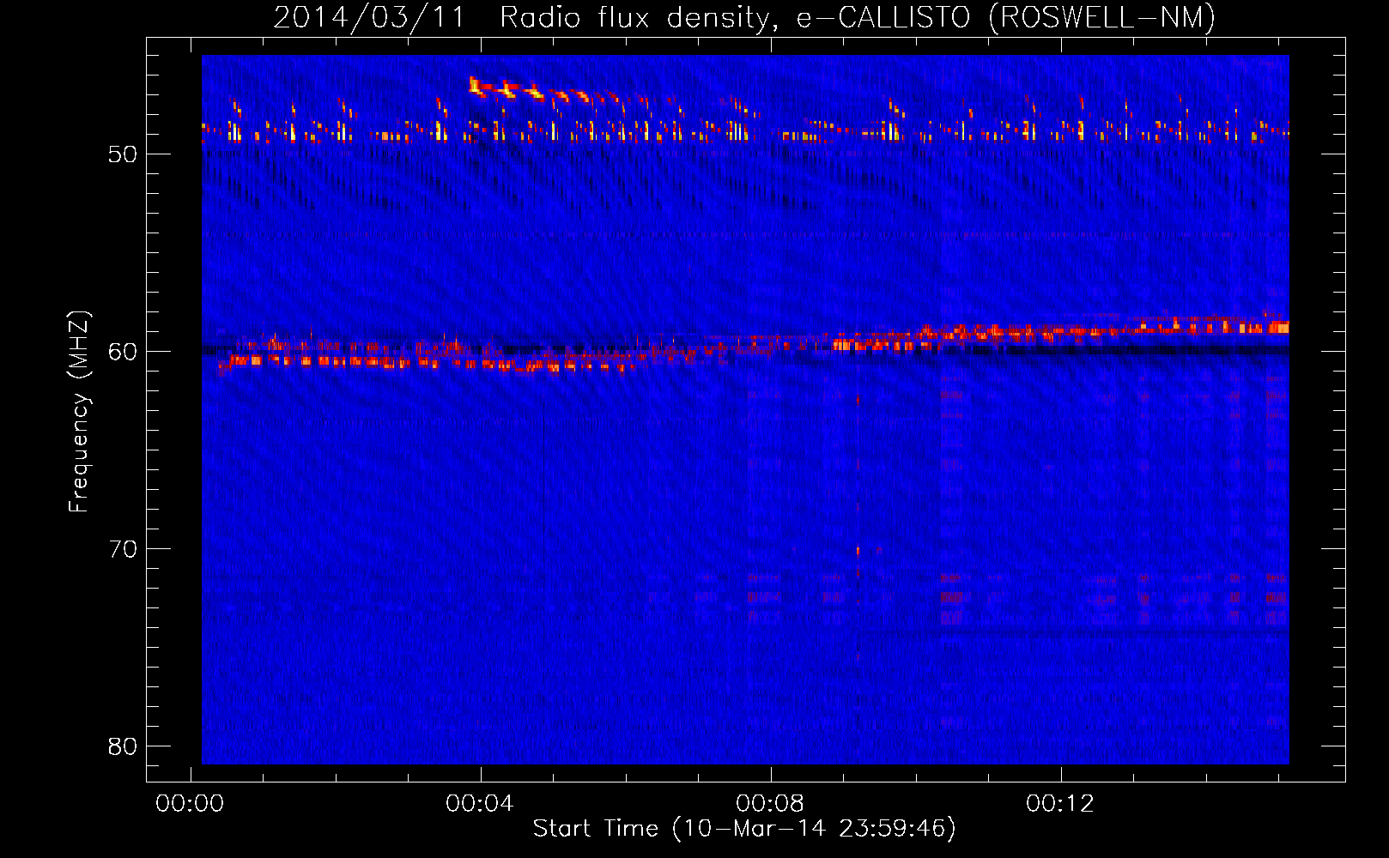Screen dimensions: 1389x858
Task: Click the "70" frequency tick label
Action: (x=123, y=549)
